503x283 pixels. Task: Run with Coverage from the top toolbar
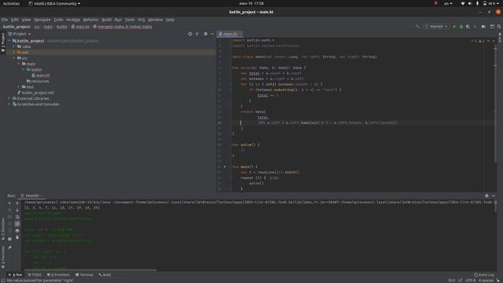pyautogui.click(x=468, y=27)
